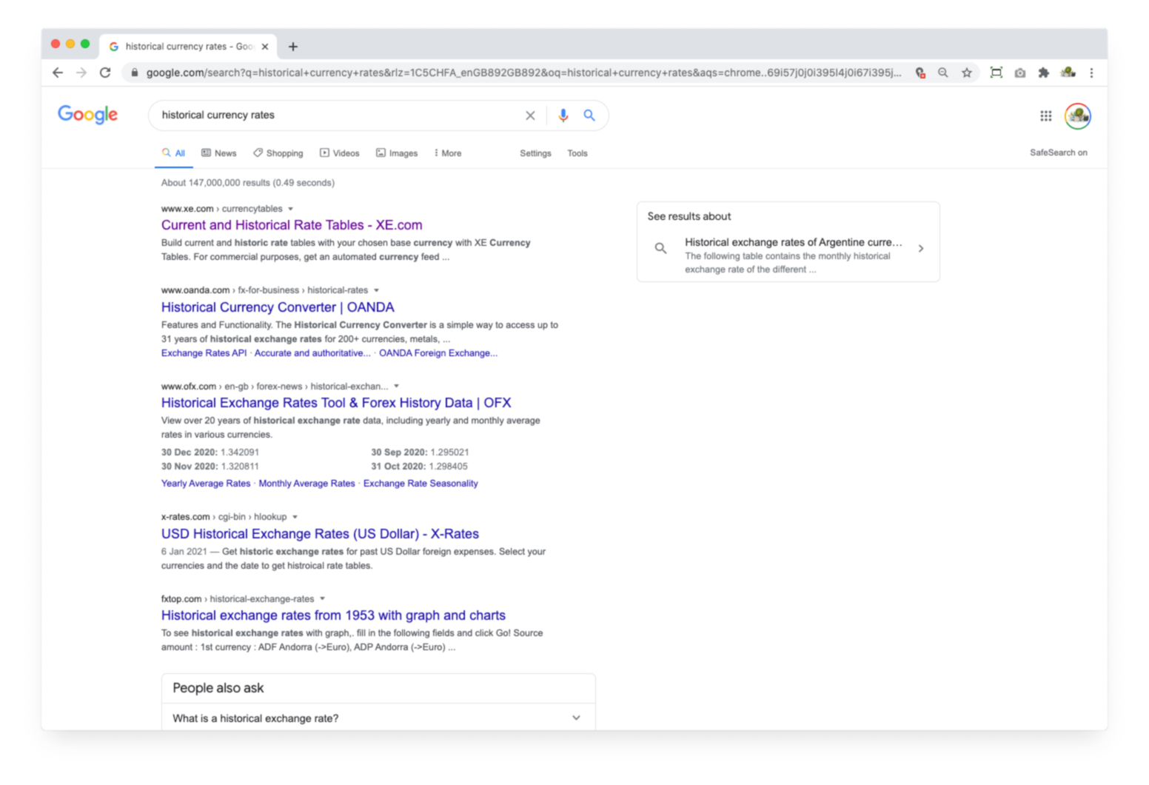Image resolution: width=1149 pixels, height=785 pixels.
Task: Open Chrome three-dot menu
Action: click(x=1091, y=73)
